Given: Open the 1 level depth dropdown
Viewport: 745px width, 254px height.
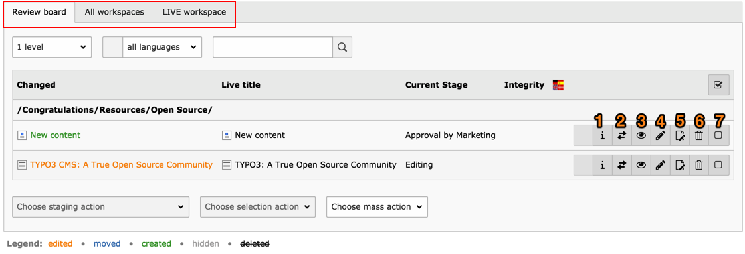Looking at the screenshot, I should (52, 47).
